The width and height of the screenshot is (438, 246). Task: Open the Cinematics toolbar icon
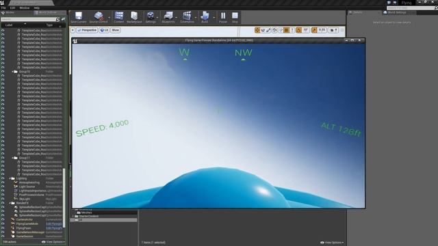coord(187,17)
